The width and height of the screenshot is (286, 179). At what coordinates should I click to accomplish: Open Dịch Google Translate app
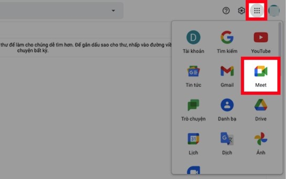coord(227,144)
